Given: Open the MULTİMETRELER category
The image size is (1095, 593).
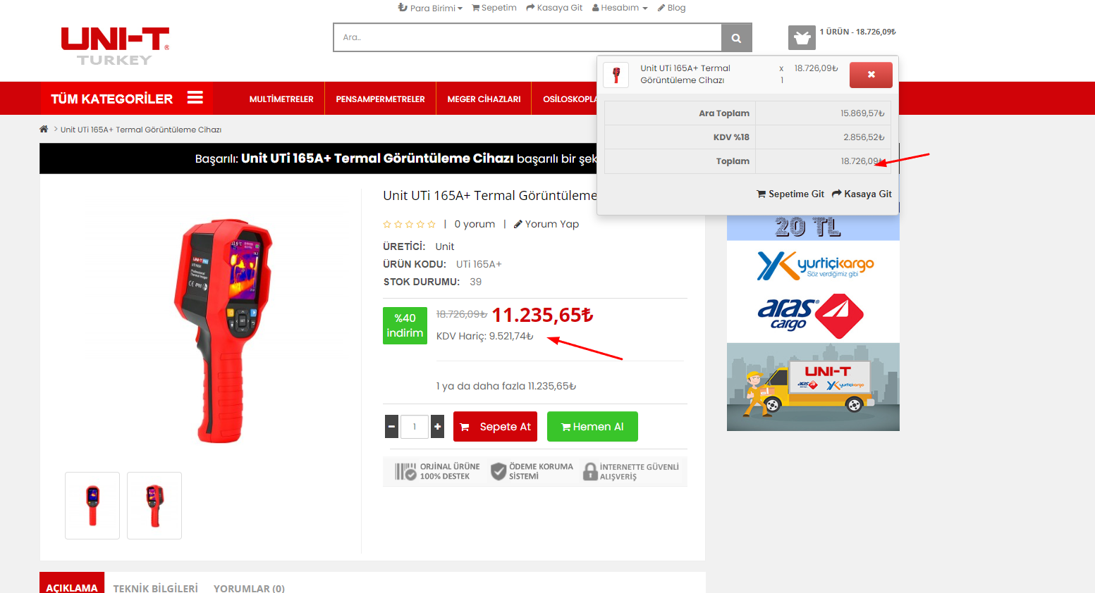Looking at the screenshot, I should coord(281,99).
